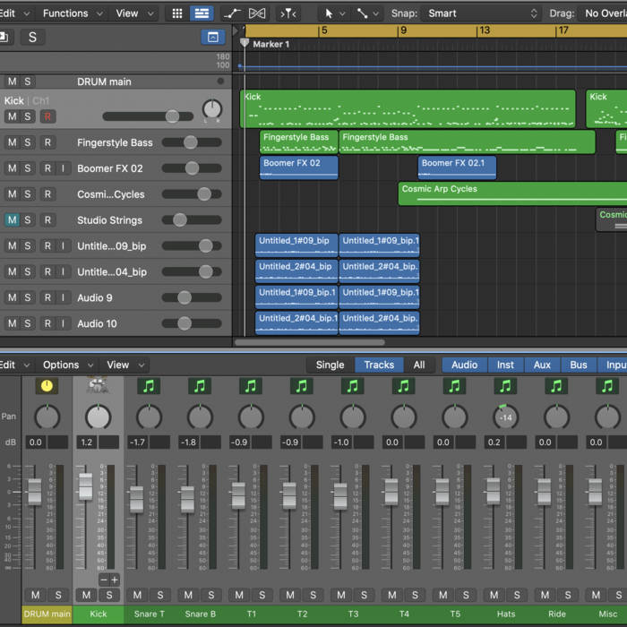Unmute the Studio Strings track
The image size is (627, 627).
point(12,220)
